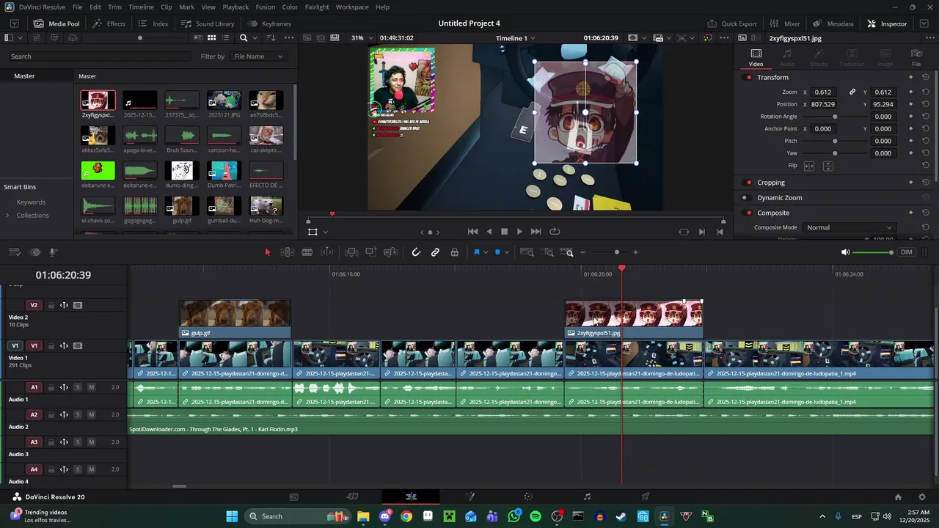939x528 pixels.
Task: Click the blue Flag icon
Action: pos(477,252)
